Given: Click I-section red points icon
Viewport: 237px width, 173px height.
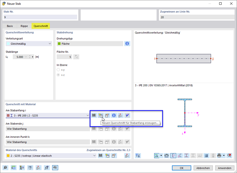Looking at the screenshot, I should (186, 156).
